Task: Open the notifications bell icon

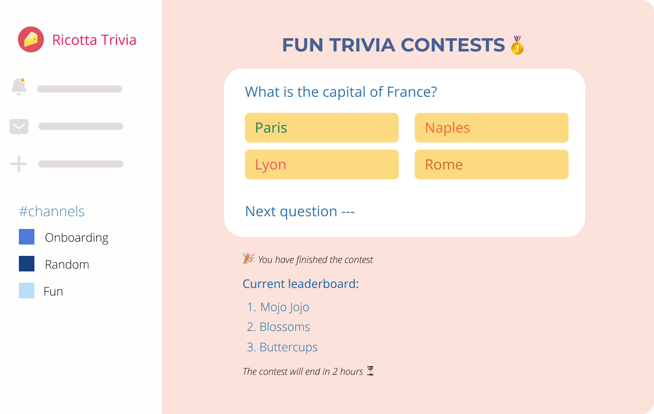Action: (19, 87)
